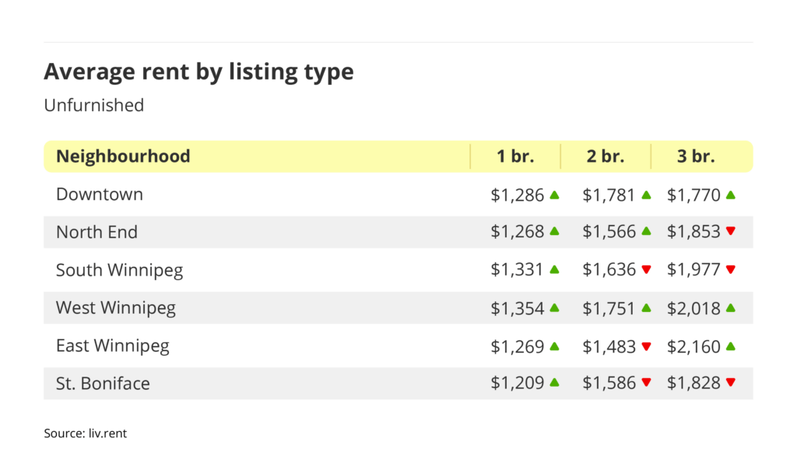Click the $1,781 Downtown 2 br. value
Viewport: 797px width, 470px height.
[x=609, y=195]
